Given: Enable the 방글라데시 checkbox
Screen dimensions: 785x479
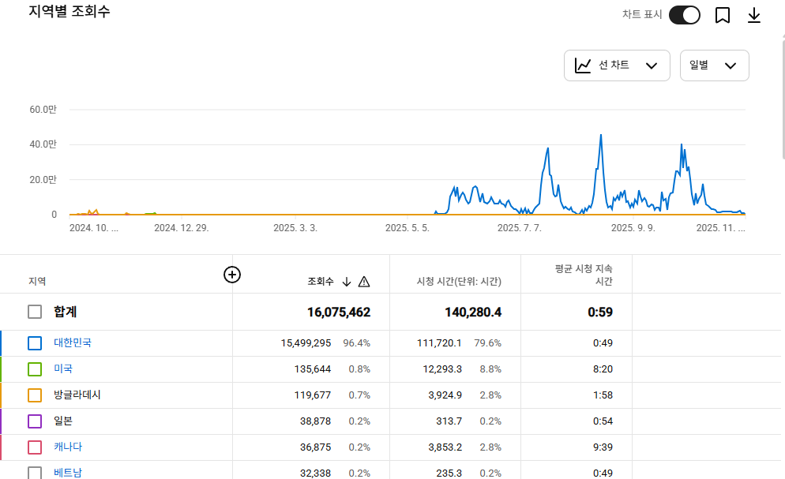Looking at the screenshot, I should [x=35, y=395].
